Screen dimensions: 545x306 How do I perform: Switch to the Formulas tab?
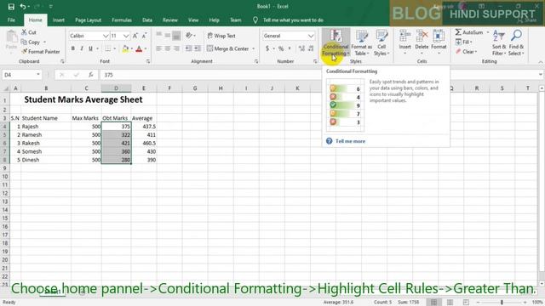pos(122,20)
